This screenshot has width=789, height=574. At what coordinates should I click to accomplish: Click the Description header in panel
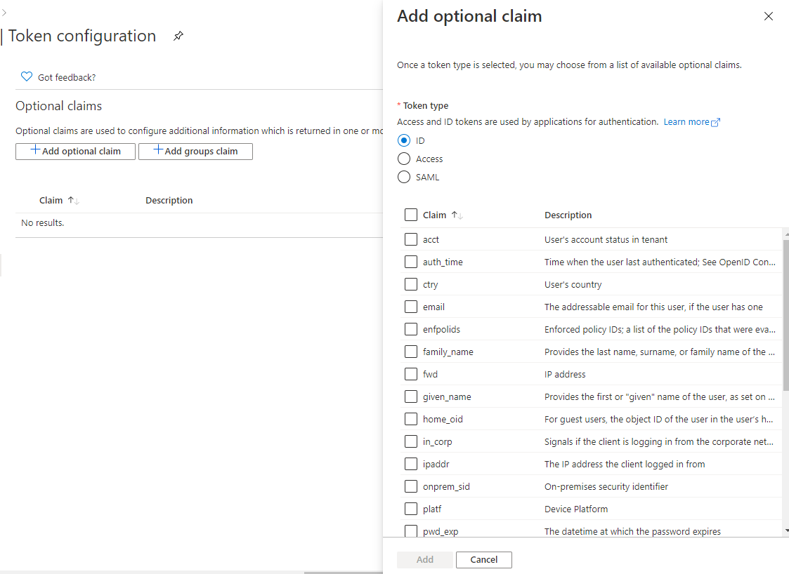click(568, 215)
